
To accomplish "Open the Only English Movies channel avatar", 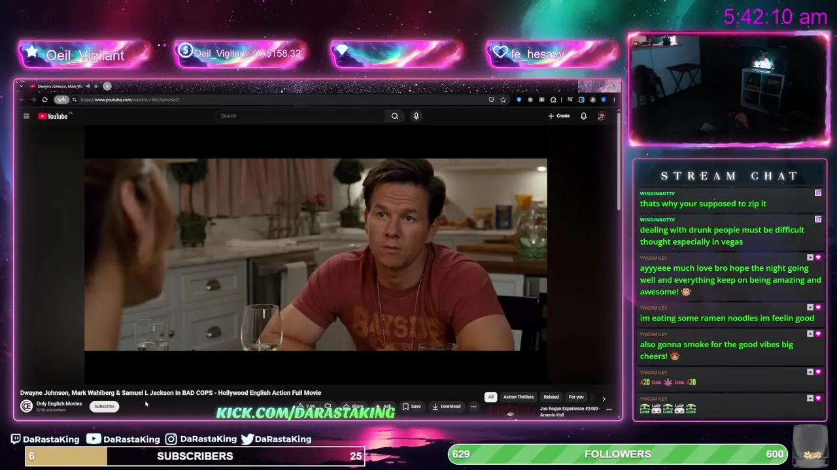I will click(26, 406).
